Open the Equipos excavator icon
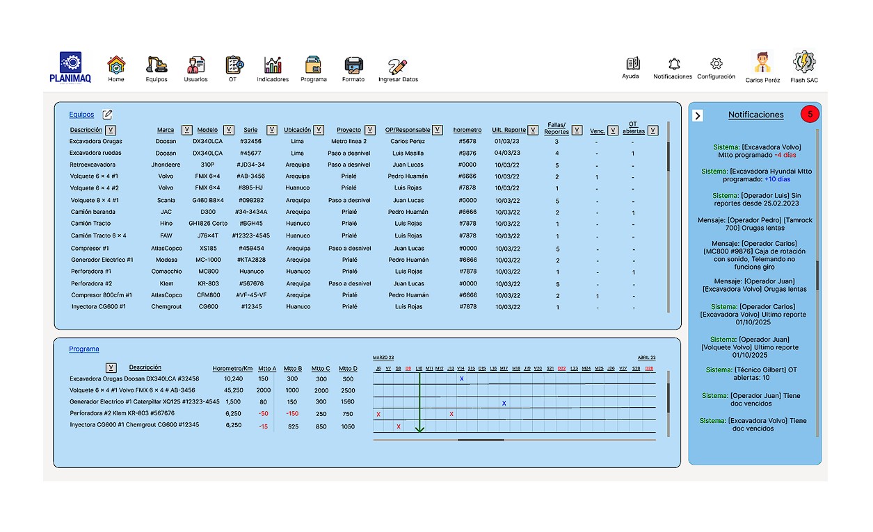 coord(157,65)
